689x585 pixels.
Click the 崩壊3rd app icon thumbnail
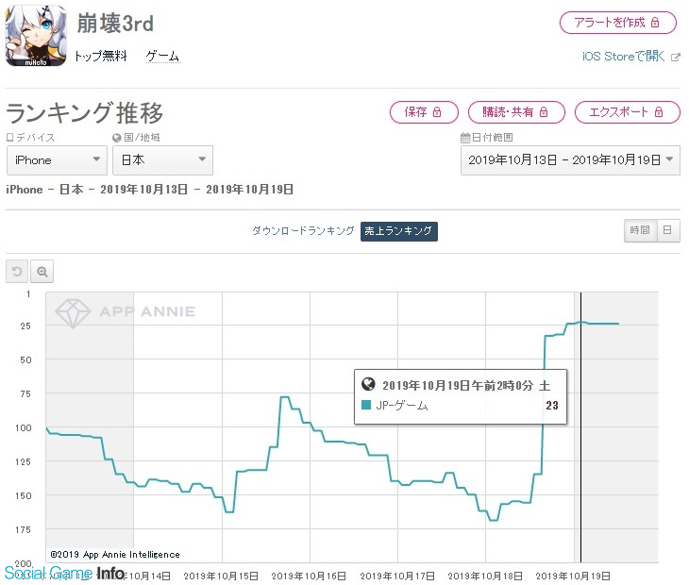(36, 36)
